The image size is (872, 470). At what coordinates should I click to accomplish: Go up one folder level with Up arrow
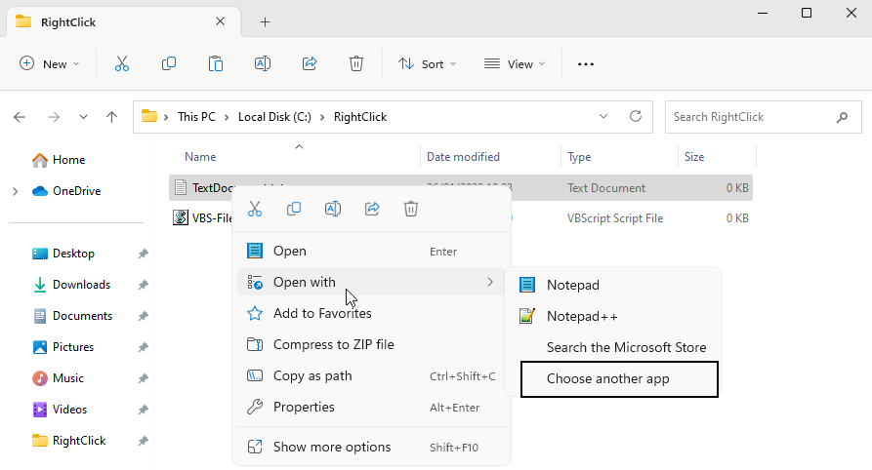[112, 117]
